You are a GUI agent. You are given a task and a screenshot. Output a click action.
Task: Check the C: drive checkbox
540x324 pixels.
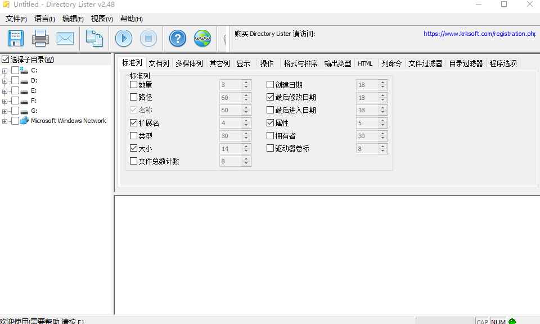15,71
